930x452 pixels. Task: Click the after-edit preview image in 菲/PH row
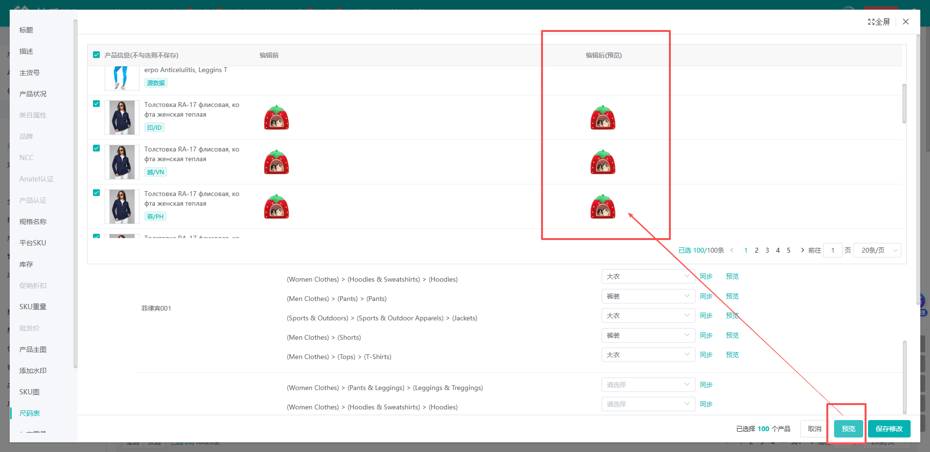603,207
